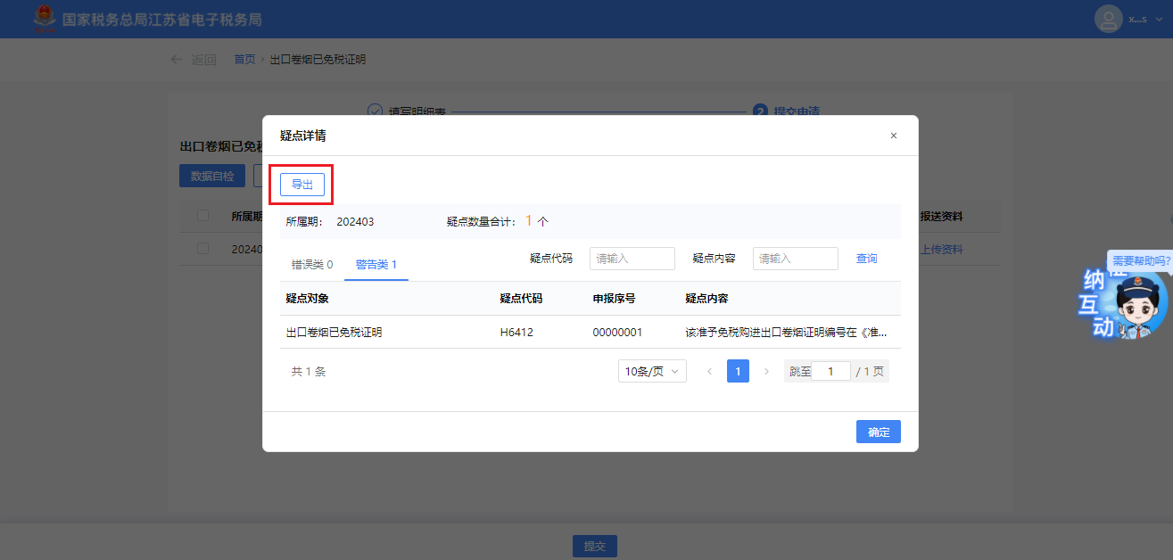Screen dimensions: 1173x560
Task: Click the 查询 search link
Action: coord(866,259)
